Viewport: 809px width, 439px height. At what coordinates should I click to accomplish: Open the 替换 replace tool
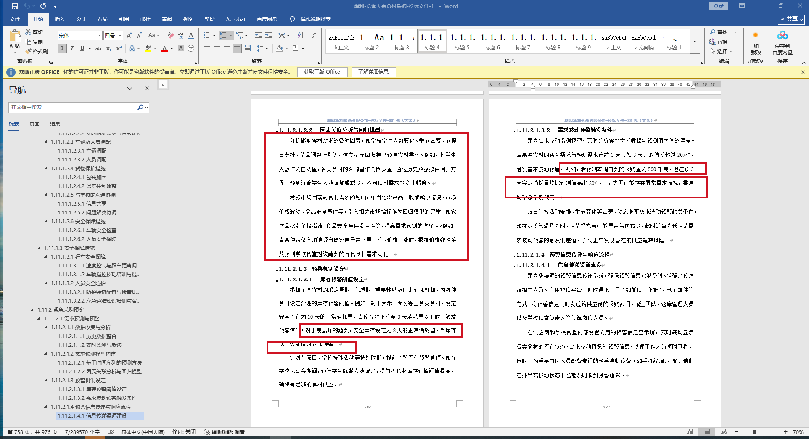719,42
